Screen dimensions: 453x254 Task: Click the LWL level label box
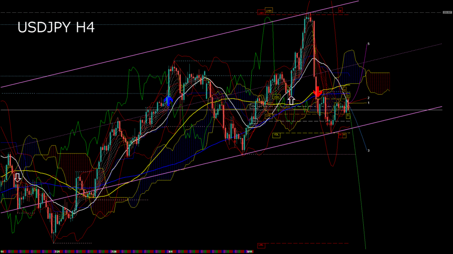[268, 116]
